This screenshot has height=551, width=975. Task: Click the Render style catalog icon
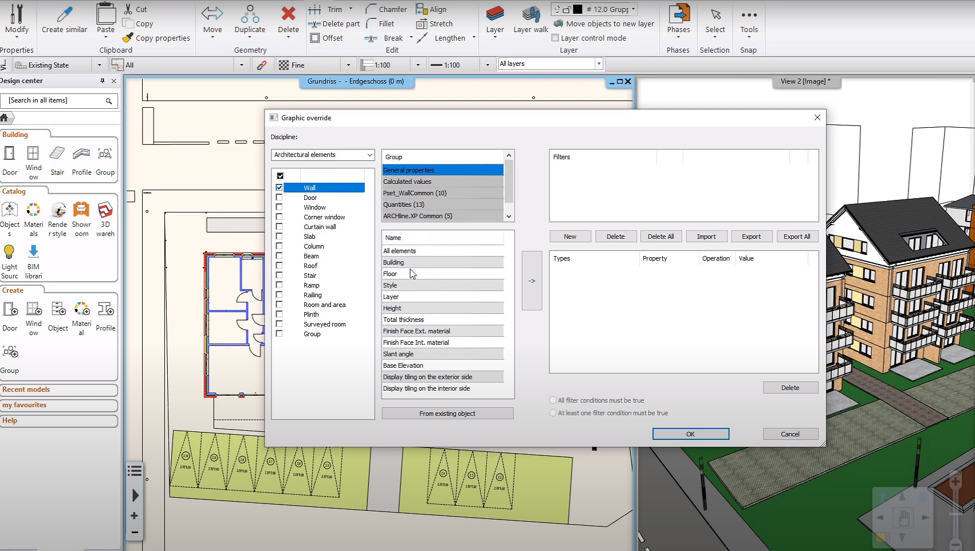pyautogui.click(x=58, y=210)
